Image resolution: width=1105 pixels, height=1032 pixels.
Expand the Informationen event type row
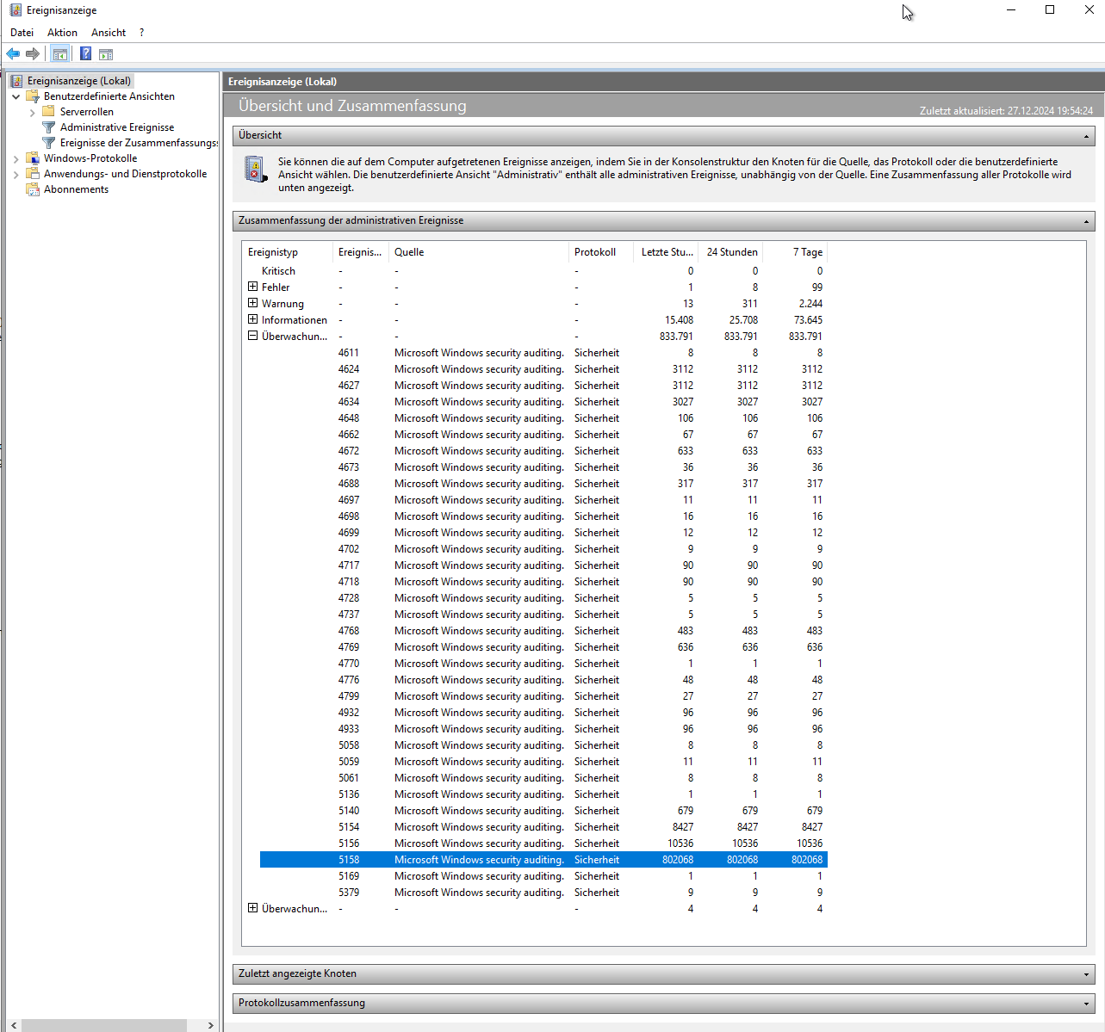tap(252, 319)
